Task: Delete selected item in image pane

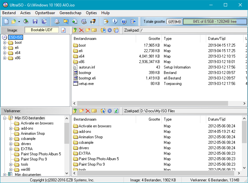Action: pos(81,30)
